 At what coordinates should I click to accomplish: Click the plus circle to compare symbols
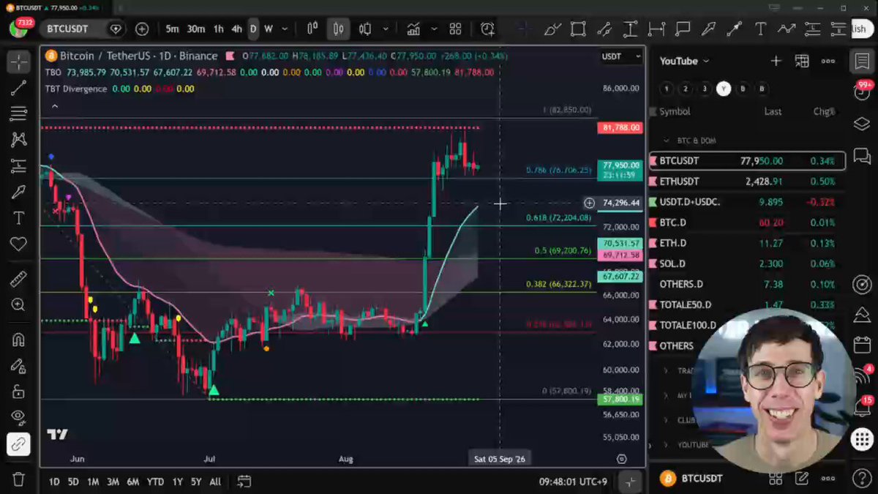[x=142, y=29]
